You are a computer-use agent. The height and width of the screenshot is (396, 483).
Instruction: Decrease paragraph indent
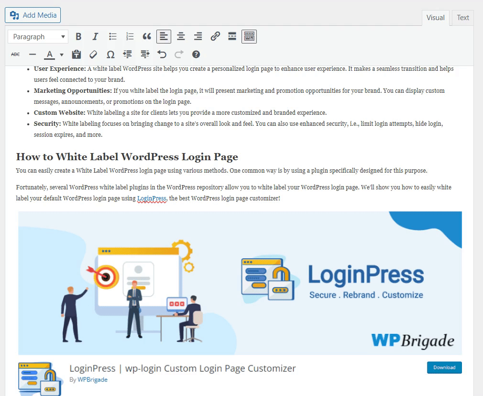[128, 55]
